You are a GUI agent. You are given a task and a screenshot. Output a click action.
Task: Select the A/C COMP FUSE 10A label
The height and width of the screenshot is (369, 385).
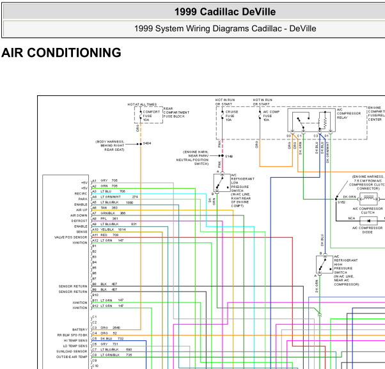[271, 116]
